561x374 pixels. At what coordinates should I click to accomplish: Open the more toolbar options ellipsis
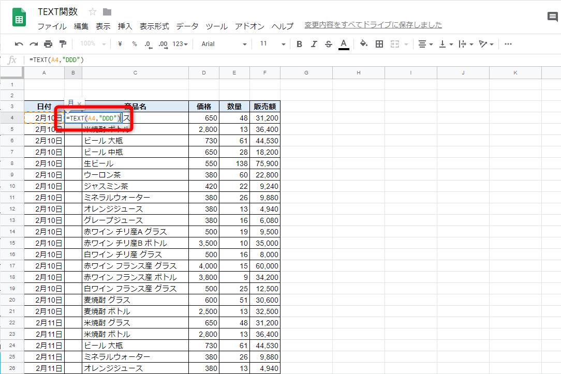click(x=508, y=44)
